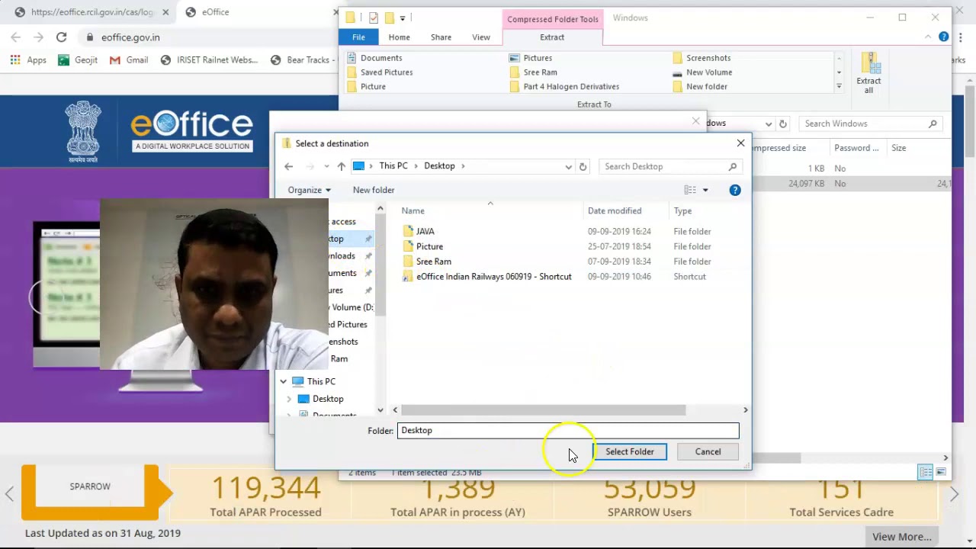976x549 pixels.
Task: Create a New folder in the dialog
Action: [374, 190]
